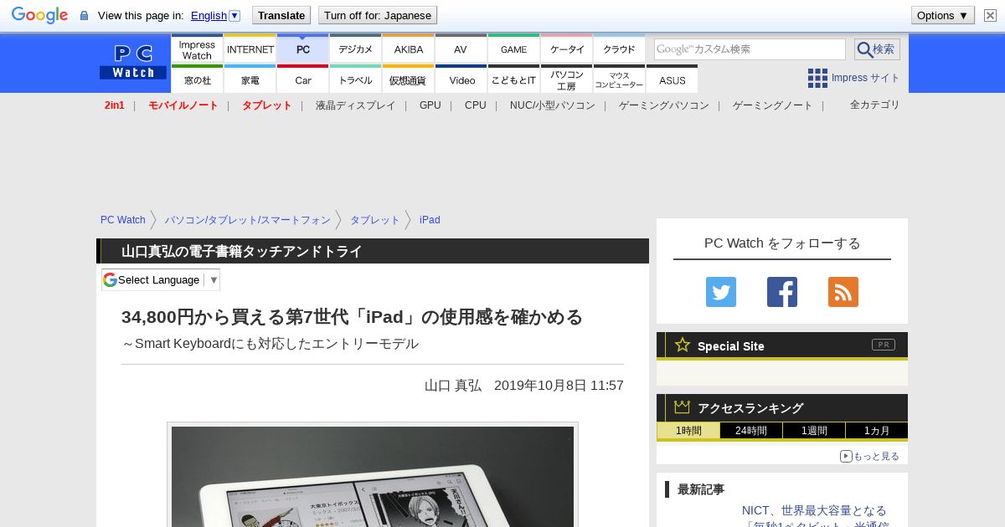Open the iPad article photo
This screenshot has width=1005, height=527.
pyautogui.click(x=373, y=476)
